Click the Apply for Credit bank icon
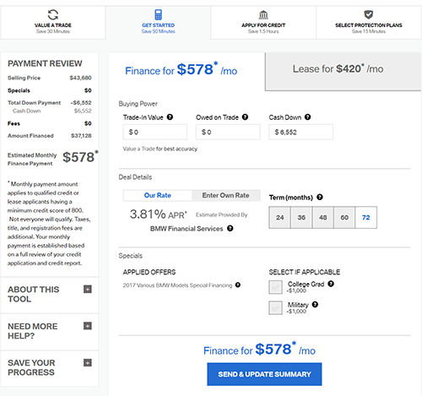The height and width of the screenshot is (396, 422). point(263,14)
